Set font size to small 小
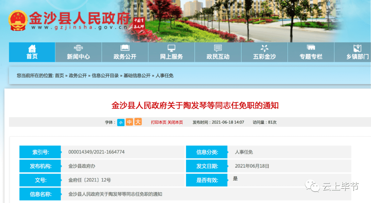Image resolution: width=371 pixels, height=203 pixels. (x=121, y=122)
